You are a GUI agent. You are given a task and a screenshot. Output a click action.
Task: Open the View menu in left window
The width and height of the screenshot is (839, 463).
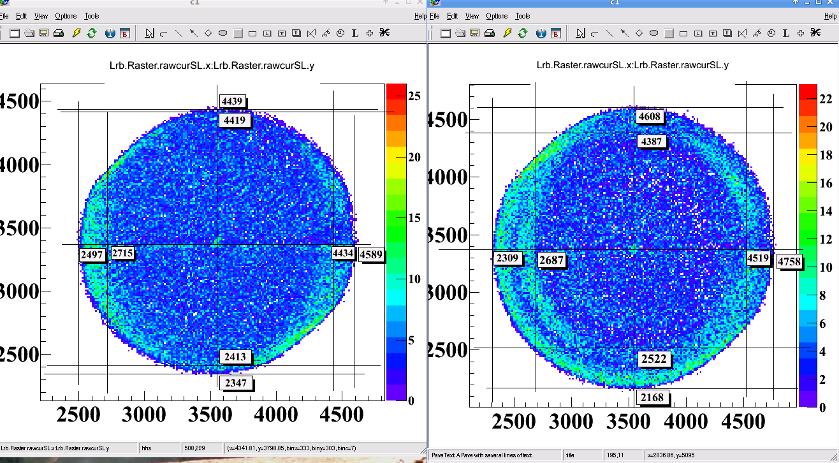41,16
